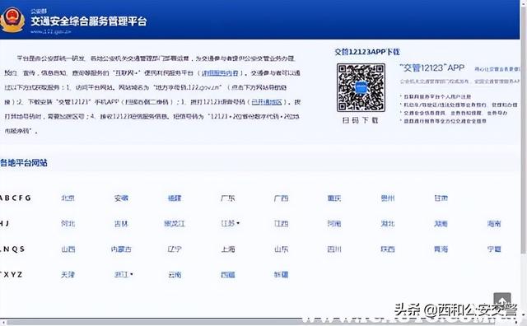527x326 pixels.
Task: Open the 云南 platform link
Action: [x=175, y=275]
